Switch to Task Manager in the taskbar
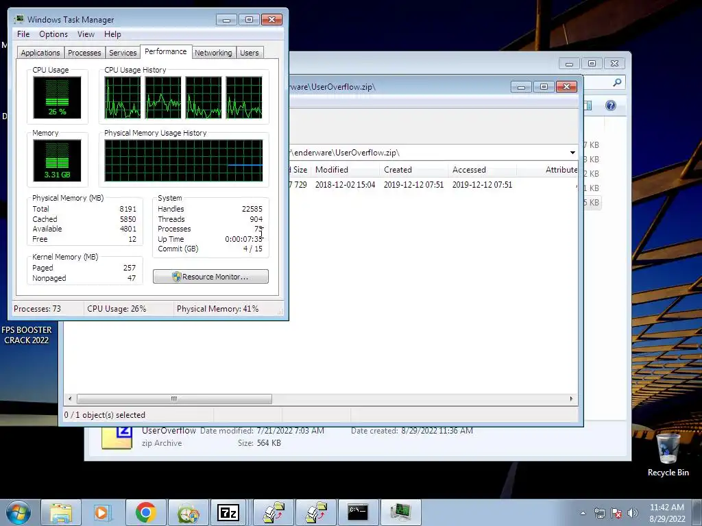Screen dimensions: 702x526 click(x=400, y=512)
